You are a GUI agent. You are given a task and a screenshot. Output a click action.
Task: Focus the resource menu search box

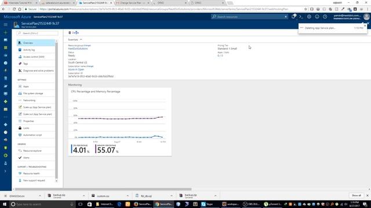coord(37,34)
